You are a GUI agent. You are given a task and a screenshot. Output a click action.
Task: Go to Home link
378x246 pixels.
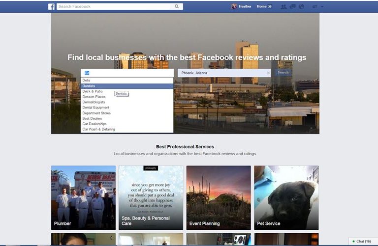(x=261, y=6)
